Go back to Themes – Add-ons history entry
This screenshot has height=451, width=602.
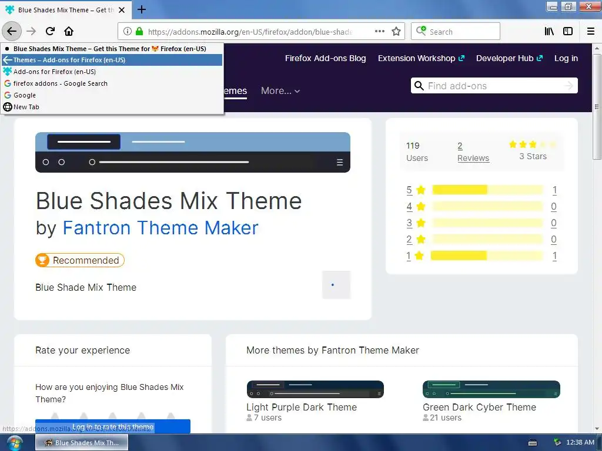(x=112, y=60)
